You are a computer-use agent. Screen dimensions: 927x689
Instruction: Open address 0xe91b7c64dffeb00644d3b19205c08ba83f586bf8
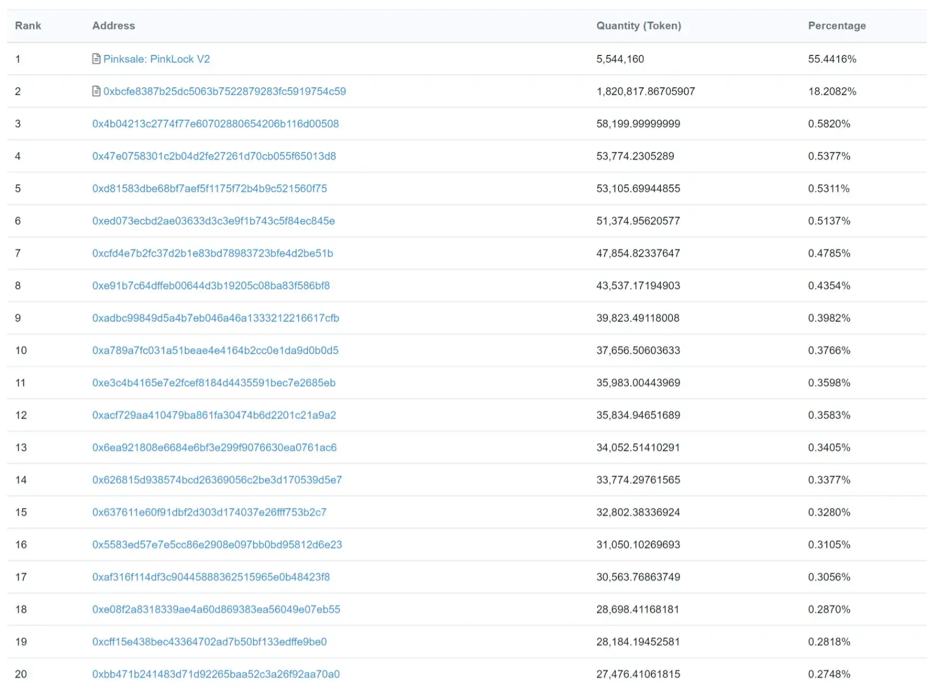[x=211, y=285]
